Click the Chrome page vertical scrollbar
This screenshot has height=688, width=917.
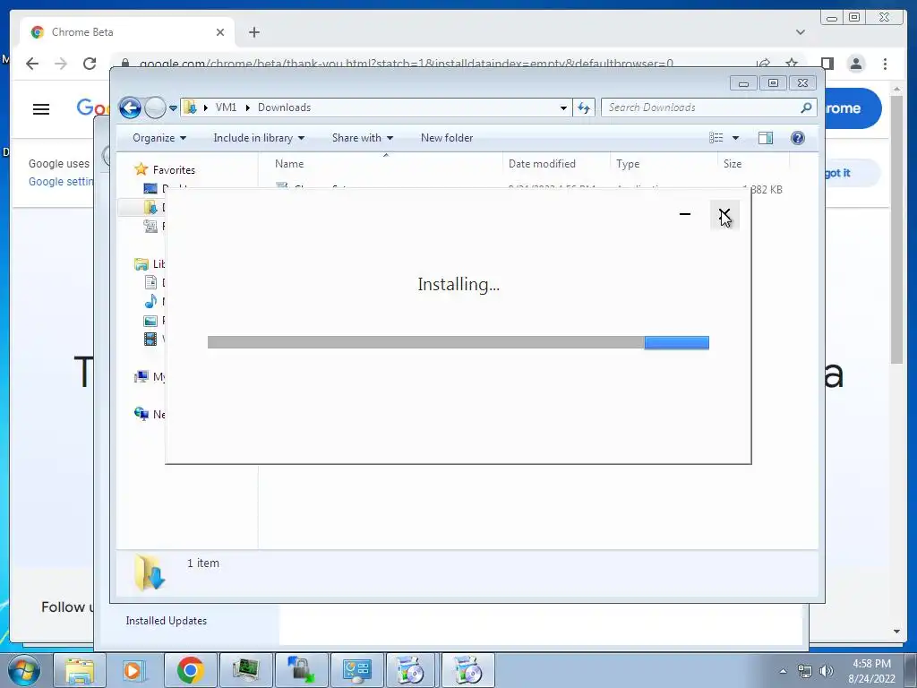click(x=896, y=228)
